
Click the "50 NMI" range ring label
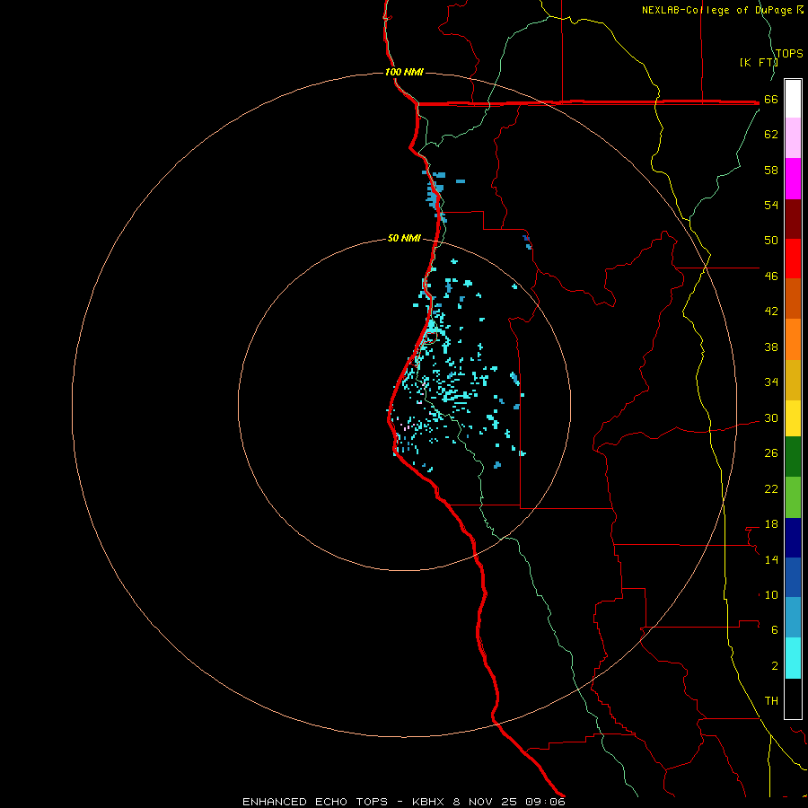[x=404, y=238]
